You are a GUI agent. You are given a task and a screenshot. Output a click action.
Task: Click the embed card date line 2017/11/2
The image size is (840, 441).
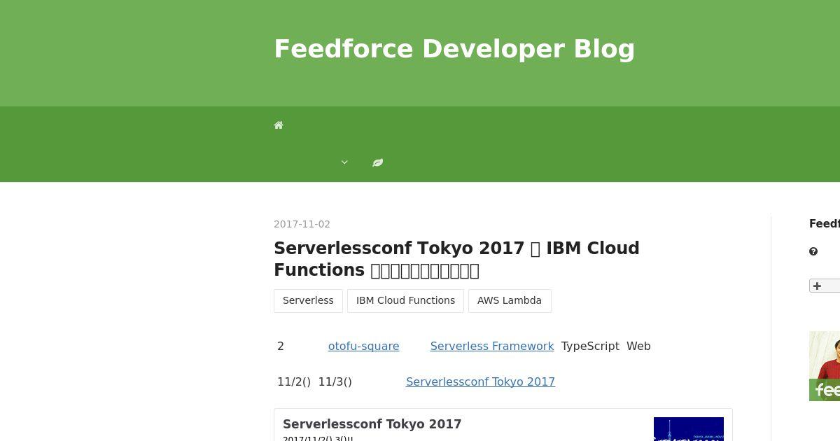[x=318, y=438]
